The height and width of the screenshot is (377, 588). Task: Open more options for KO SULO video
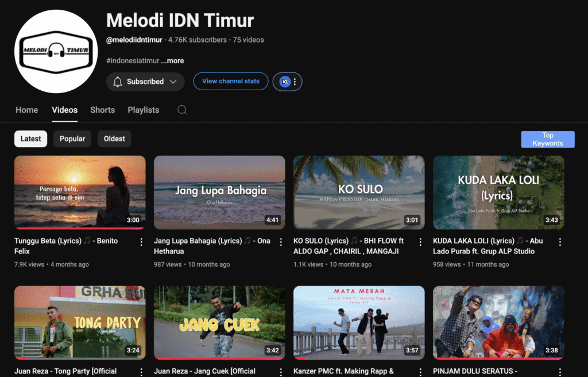(x=420, y=242)
